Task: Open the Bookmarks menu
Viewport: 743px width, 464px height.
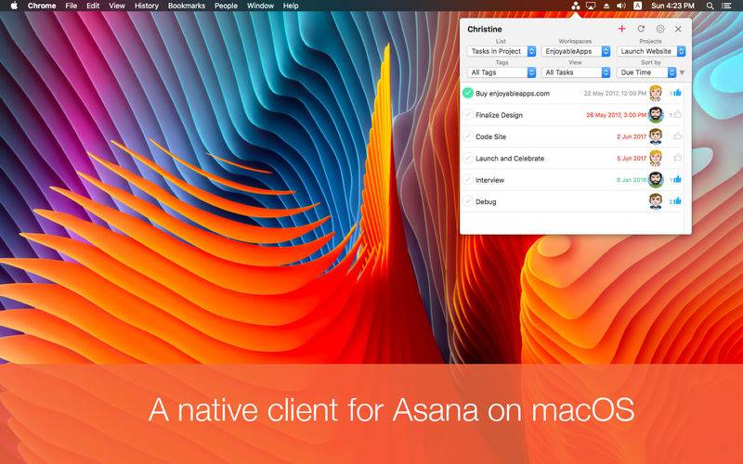Action: 187,6
